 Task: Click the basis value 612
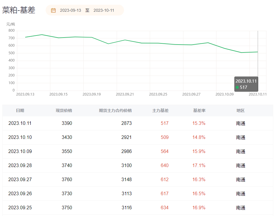(x=164, y=179)
